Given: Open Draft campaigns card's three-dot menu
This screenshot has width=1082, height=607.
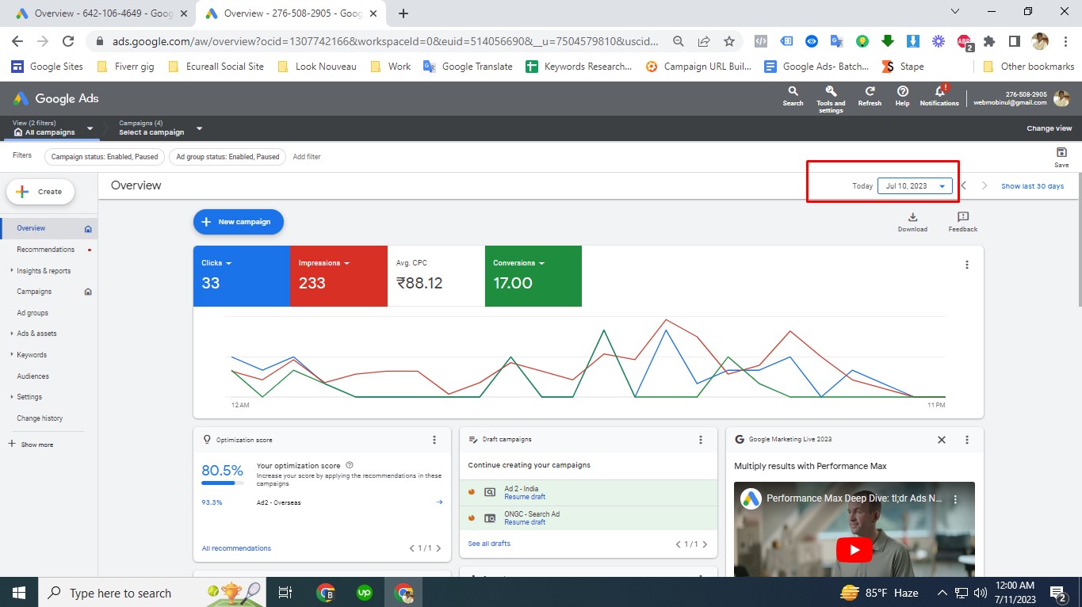Looking at the screenshot, I should click(701, 440).
